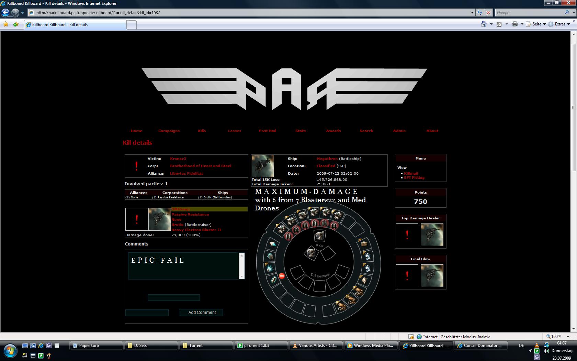The image size is (577, 361).
Task: Click the IE Back navigation button
Action: click(5, 13)
